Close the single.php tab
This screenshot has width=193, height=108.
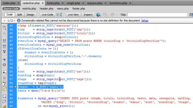(x=83, y=3)
